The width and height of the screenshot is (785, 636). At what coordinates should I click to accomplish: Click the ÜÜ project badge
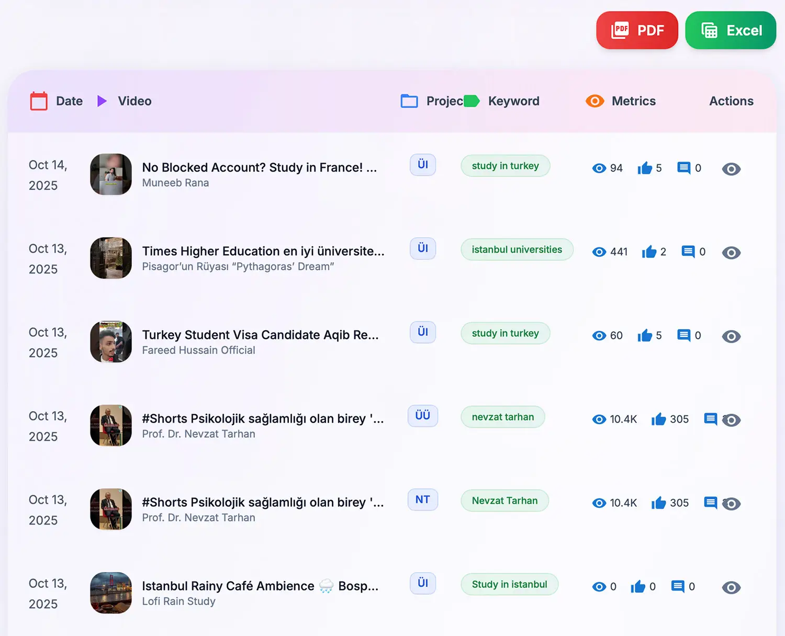[x=422, y=416]
